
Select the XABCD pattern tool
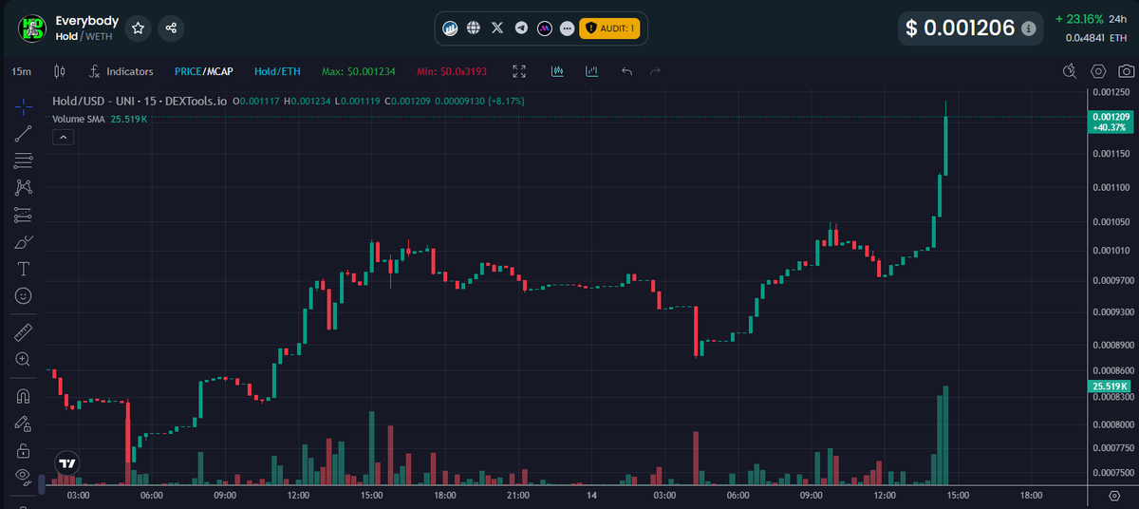(24, 188)
